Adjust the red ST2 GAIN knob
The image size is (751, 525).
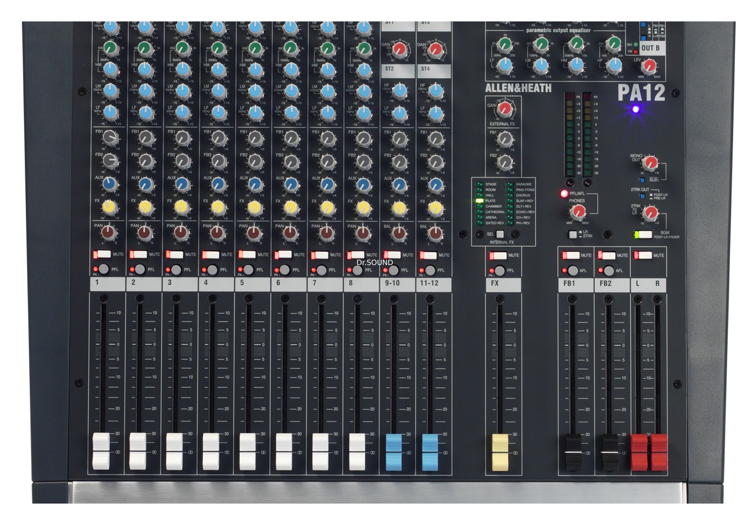399,50
